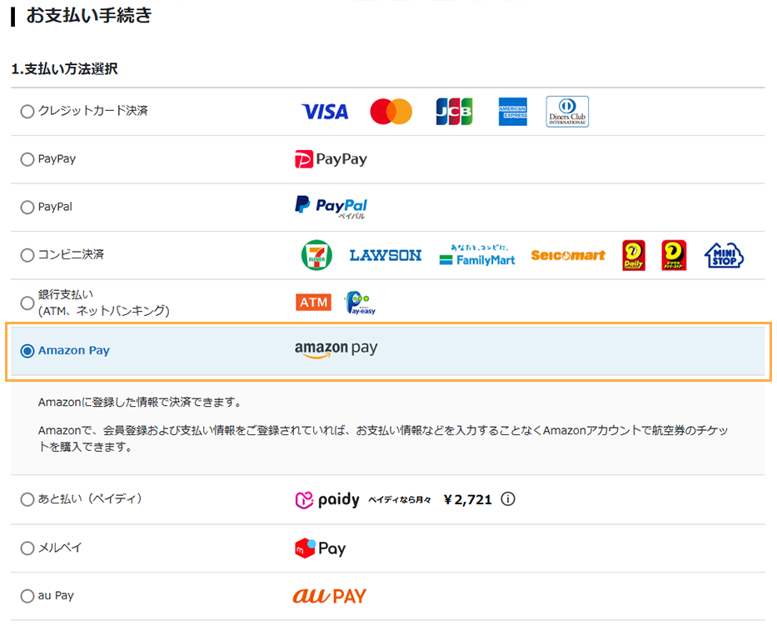The height and width of the screenshot is (626, 777).
Task: Click the orange ATM icon
Action: tap(313, 303)
